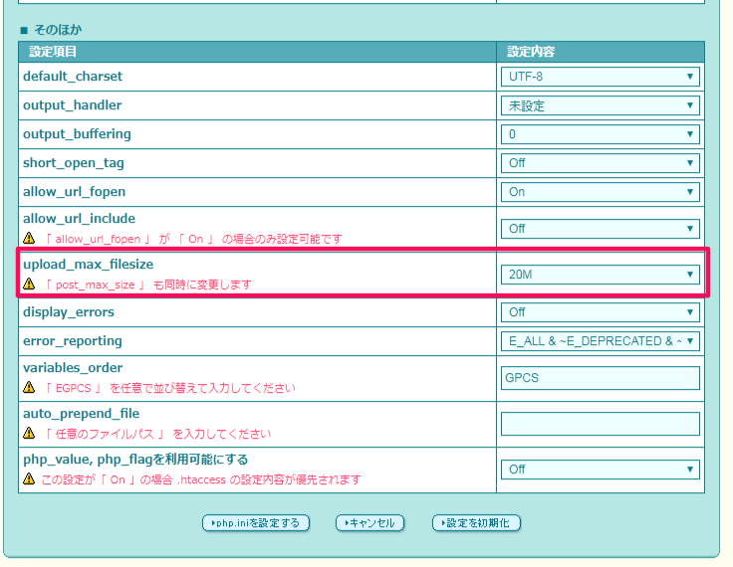Click warning icon beside EGPCS note
This screenshot has height=567, width=733.
29,387
